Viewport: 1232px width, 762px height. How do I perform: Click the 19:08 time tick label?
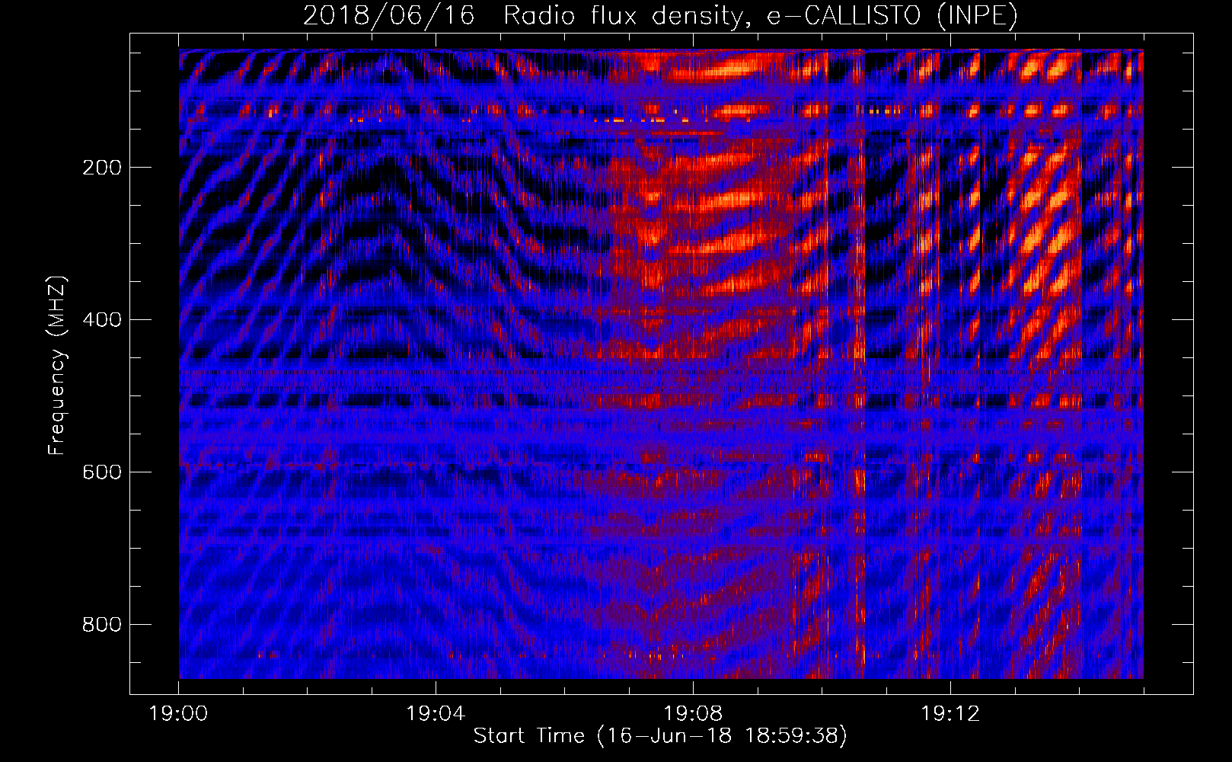click(693, 714)
